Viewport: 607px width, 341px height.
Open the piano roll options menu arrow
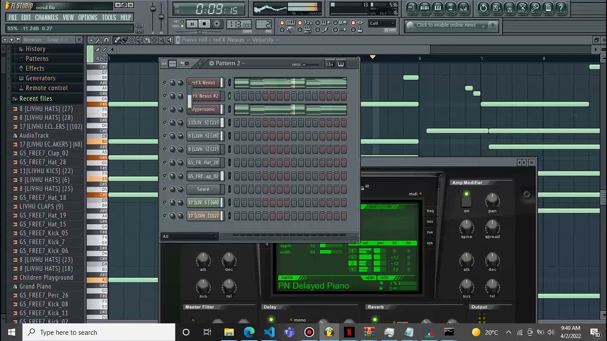coord(90,40)
